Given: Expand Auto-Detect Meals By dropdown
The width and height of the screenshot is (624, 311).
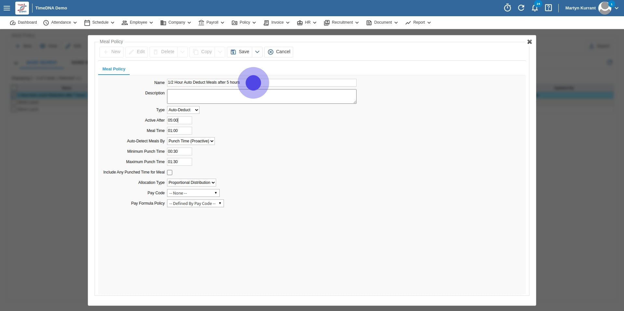Looking at the screenshot, I should coord(191,141).
